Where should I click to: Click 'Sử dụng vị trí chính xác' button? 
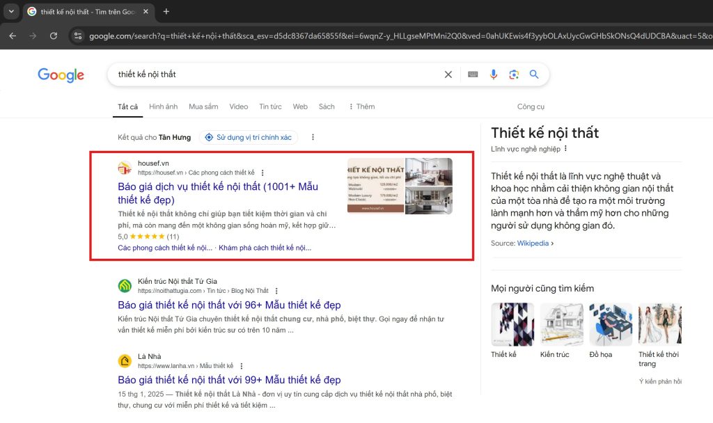[x=249, y=137]
